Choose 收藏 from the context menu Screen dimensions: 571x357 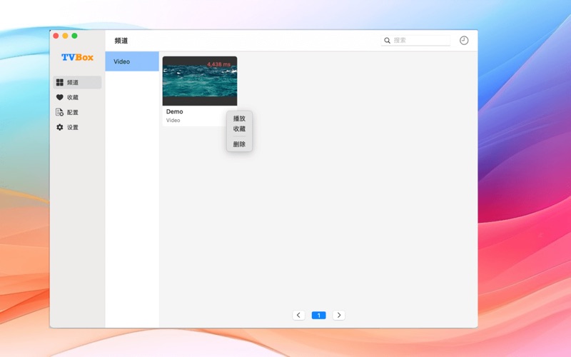click(239, 129)
